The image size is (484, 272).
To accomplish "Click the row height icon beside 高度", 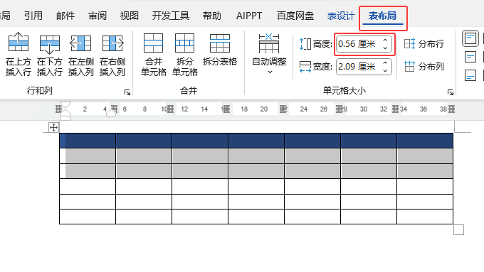I will coord(305,44).
